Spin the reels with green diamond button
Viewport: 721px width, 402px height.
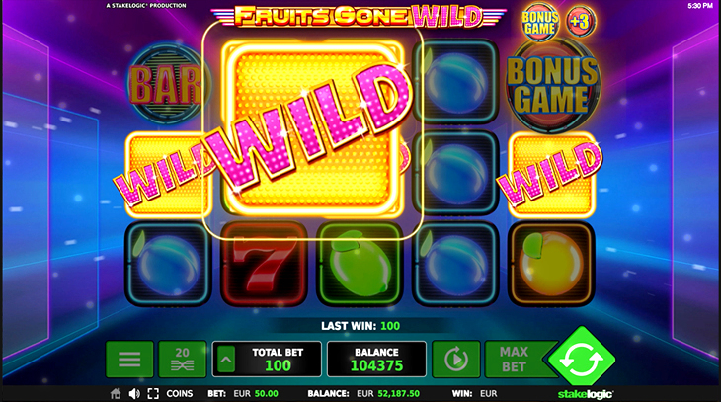click(x=582, y=357)
